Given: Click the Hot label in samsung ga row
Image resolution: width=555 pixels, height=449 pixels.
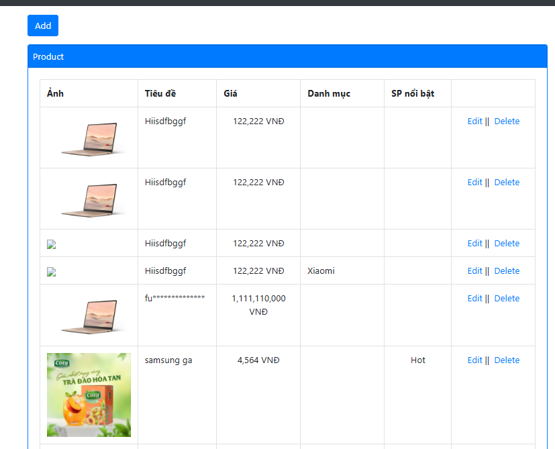Looking at the screenshot, I should pyautogui.click(x=418, y=360).
